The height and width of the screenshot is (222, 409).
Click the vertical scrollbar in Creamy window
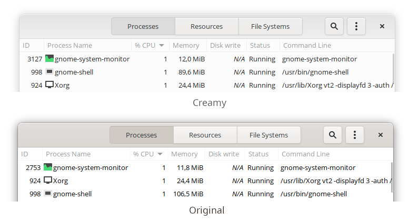(x=393, y=69)
